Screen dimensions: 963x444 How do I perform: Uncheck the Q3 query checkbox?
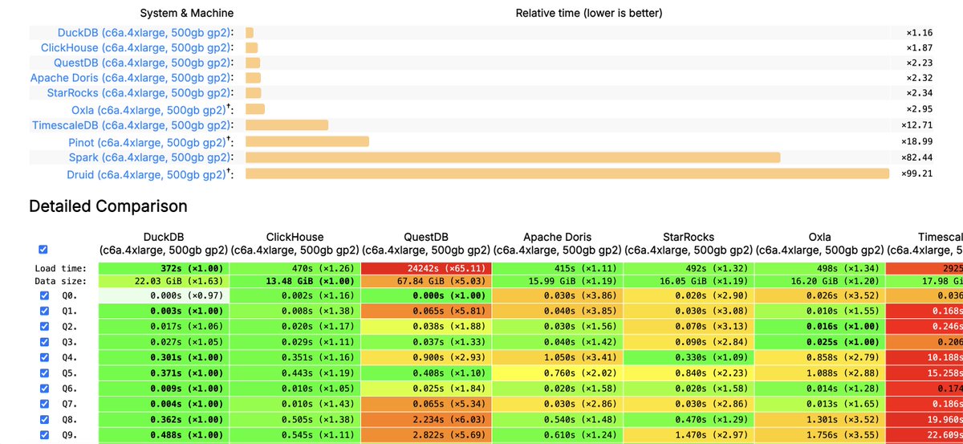pyautogui.click(x=44, y=341)
